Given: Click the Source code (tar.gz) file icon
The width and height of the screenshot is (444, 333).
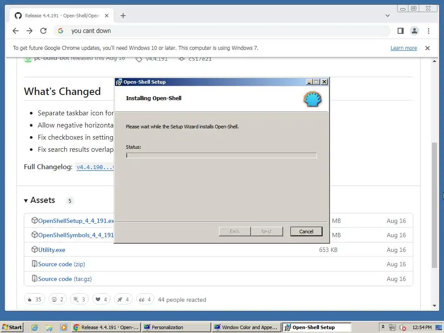Looking at the screenshot, I should (34, 279).
